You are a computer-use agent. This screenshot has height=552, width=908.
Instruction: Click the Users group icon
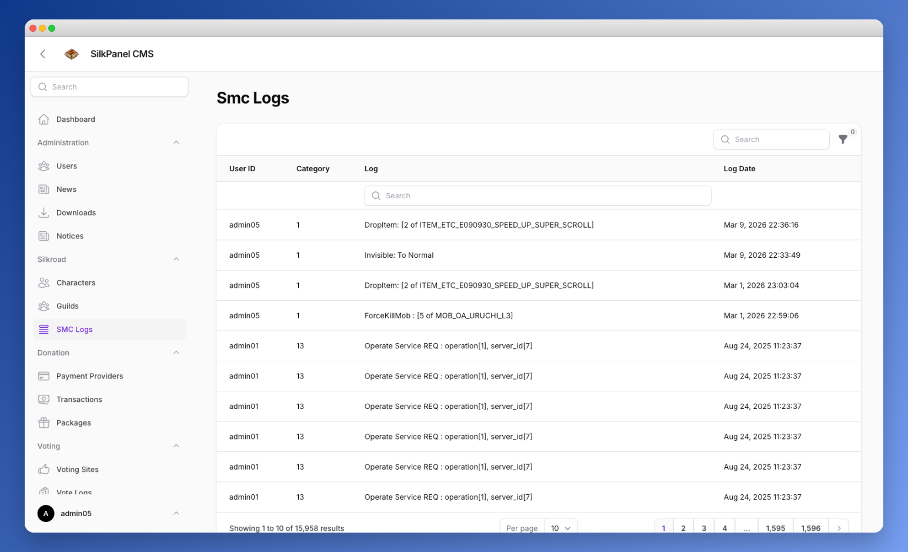44,166
